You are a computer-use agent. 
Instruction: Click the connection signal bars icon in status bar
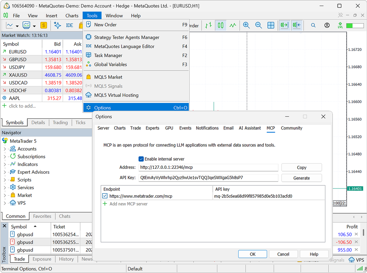[x=360, y=269]
